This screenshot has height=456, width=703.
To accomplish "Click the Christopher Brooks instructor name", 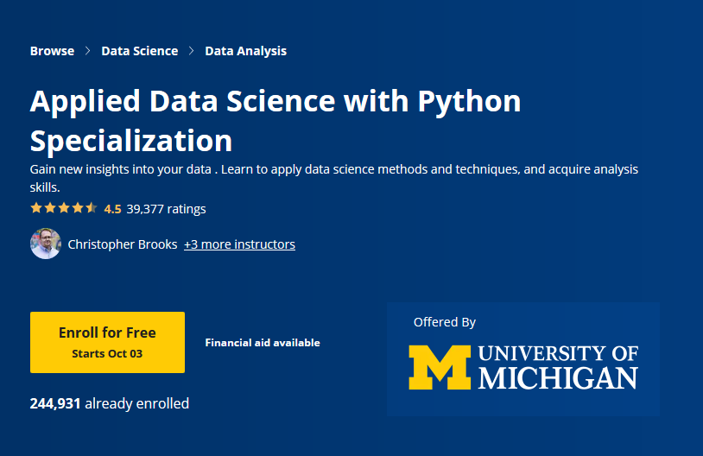I will click(x=123, y=244).
